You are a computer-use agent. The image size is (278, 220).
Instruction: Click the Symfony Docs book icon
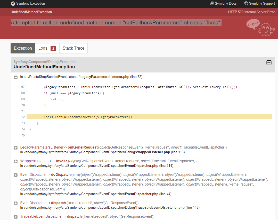click(212, 3)
